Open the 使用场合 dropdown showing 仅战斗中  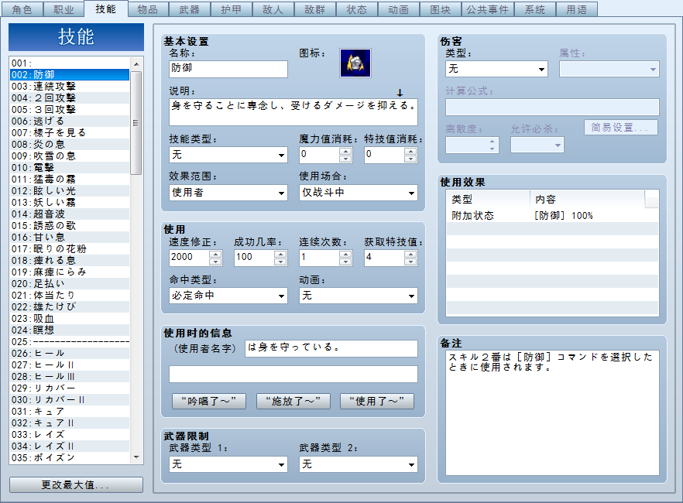(x=358, y=193)
